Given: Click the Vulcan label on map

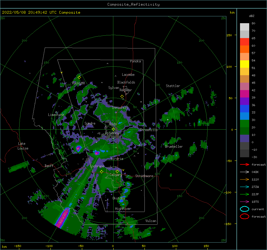Looking at the screenshot, I should pos(151,221).
